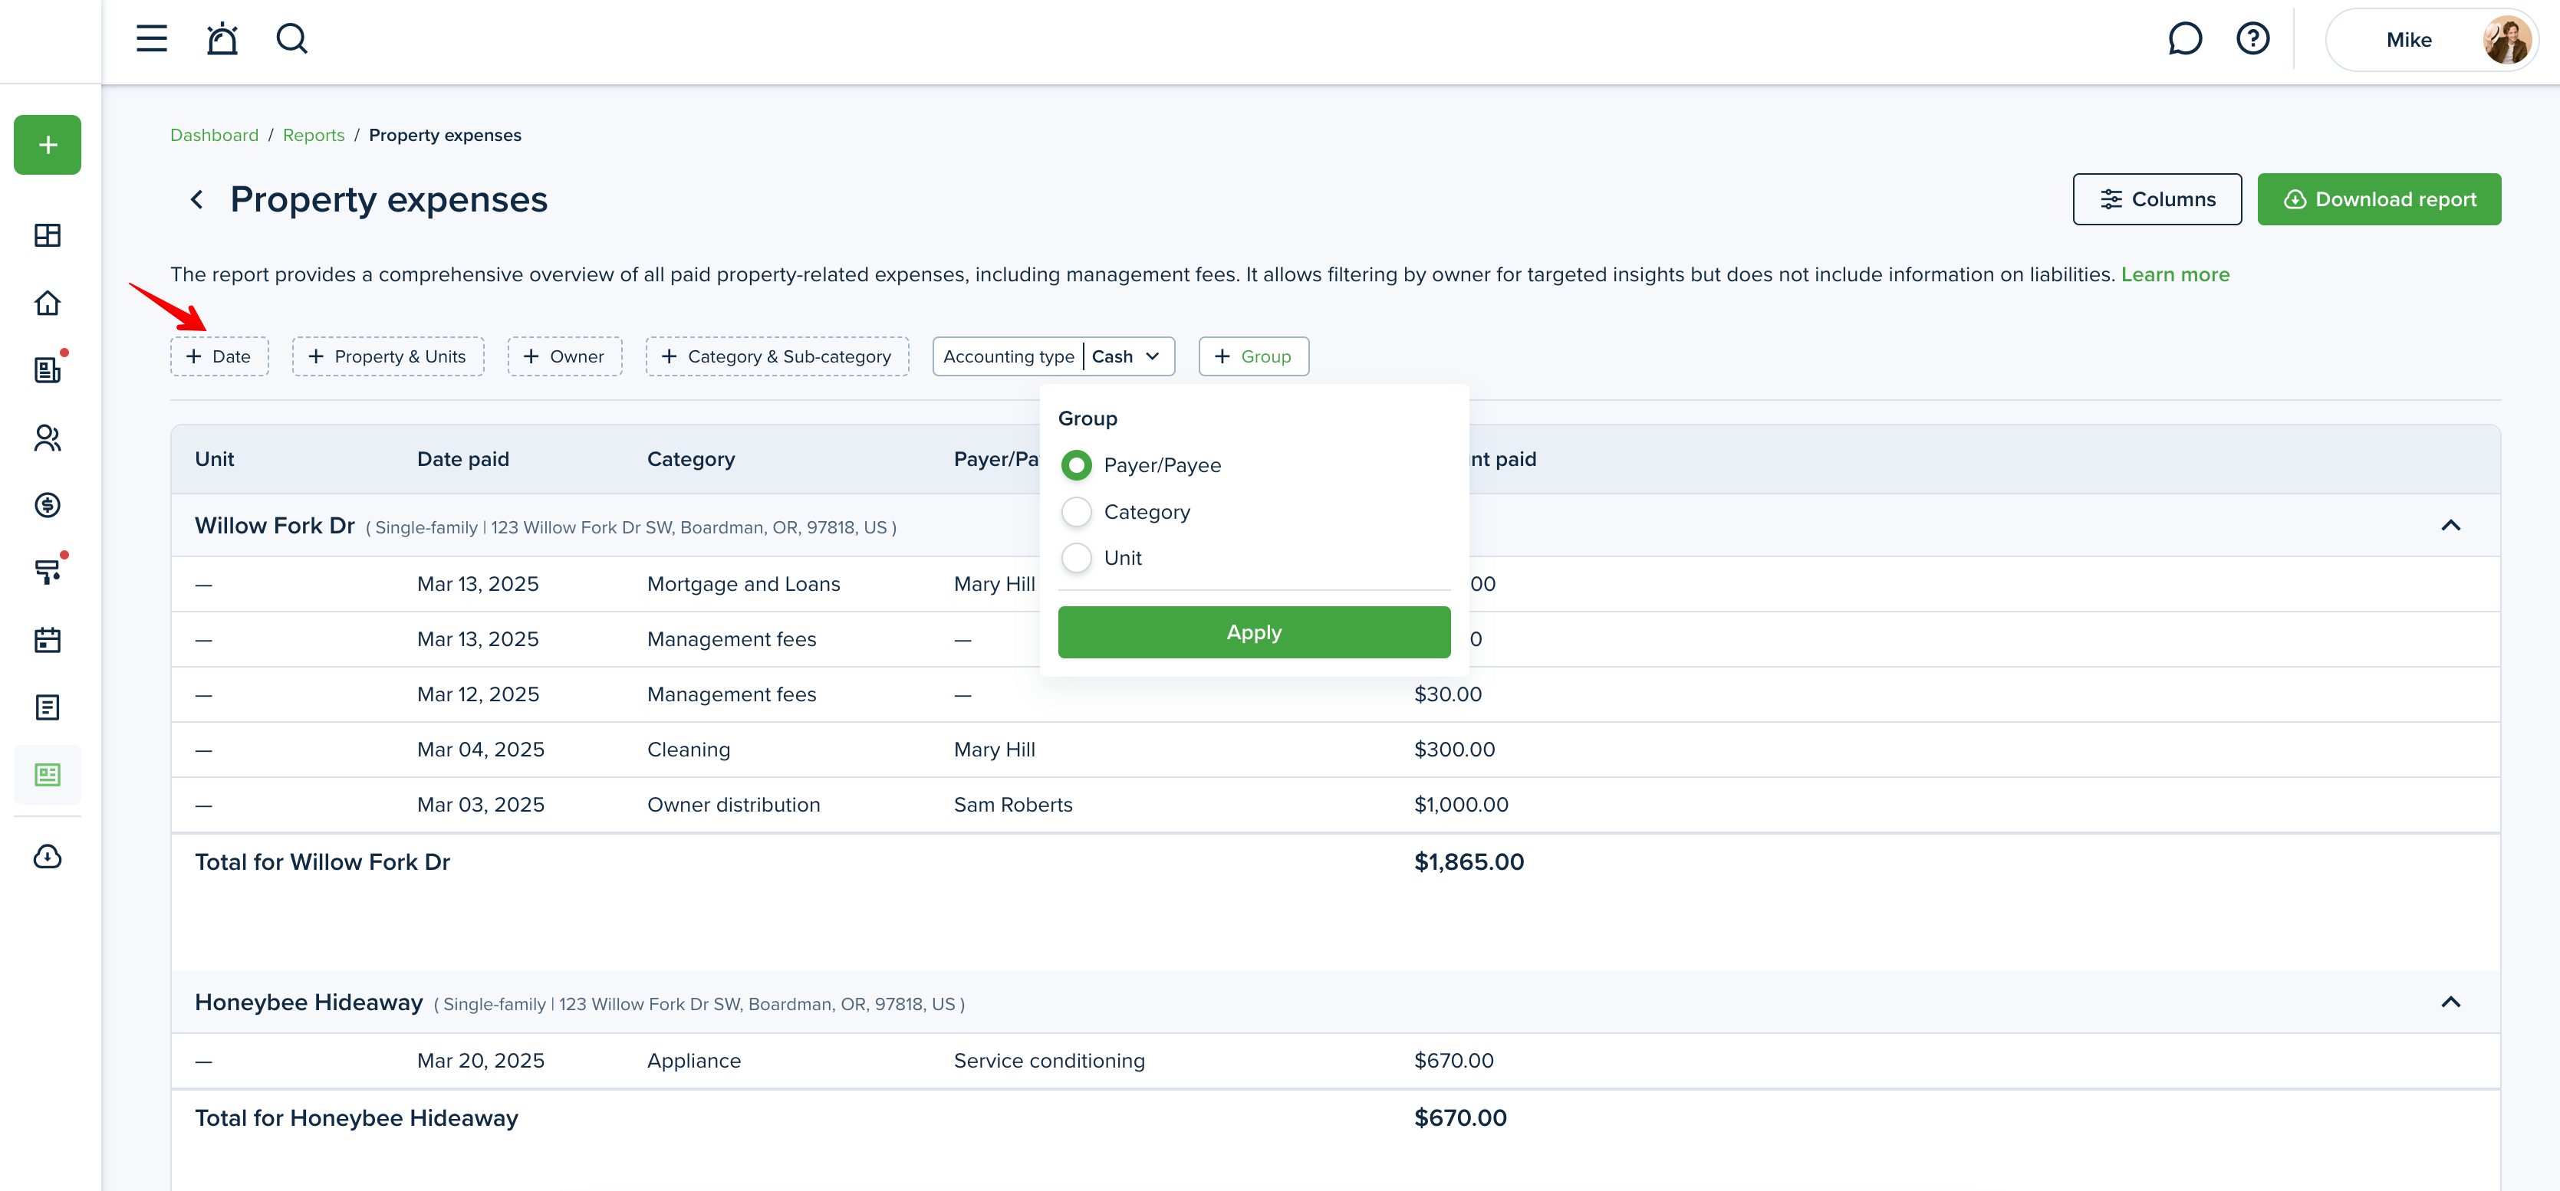Open the listings sidebar icon with red dot

pyautogui.click(x=48, y=369)
